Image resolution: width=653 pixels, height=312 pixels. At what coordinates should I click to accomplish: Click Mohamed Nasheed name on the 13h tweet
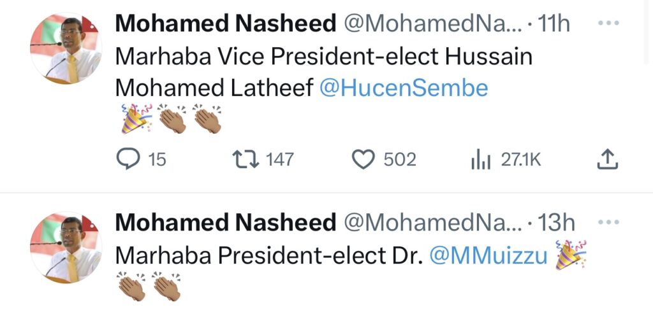[x=225, y=222]
